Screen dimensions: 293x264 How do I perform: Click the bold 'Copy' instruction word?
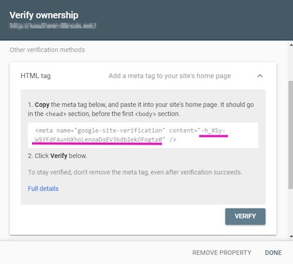[42, 105]
